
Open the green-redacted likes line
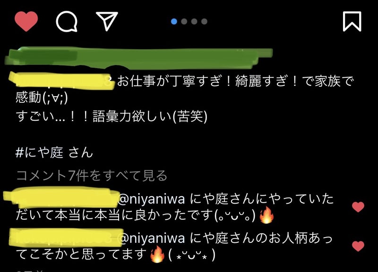coord(138,58)
